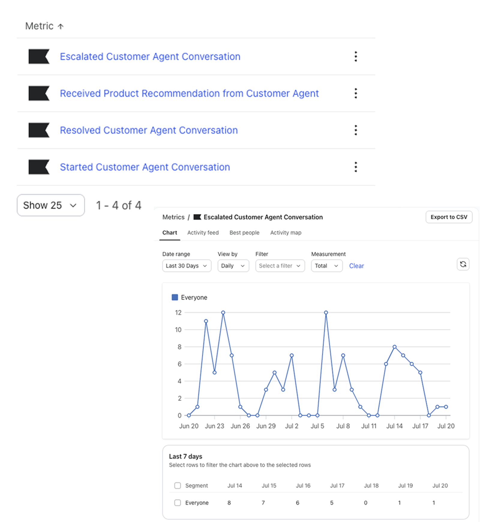Click flag icon beside Escalated Customer Agent Conversation
The width and height of the screenshot is (480, 522).
click(39, 56)
